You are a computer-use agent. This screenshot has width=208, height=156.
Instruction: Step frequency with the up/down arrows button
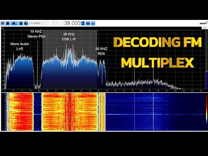83,23
